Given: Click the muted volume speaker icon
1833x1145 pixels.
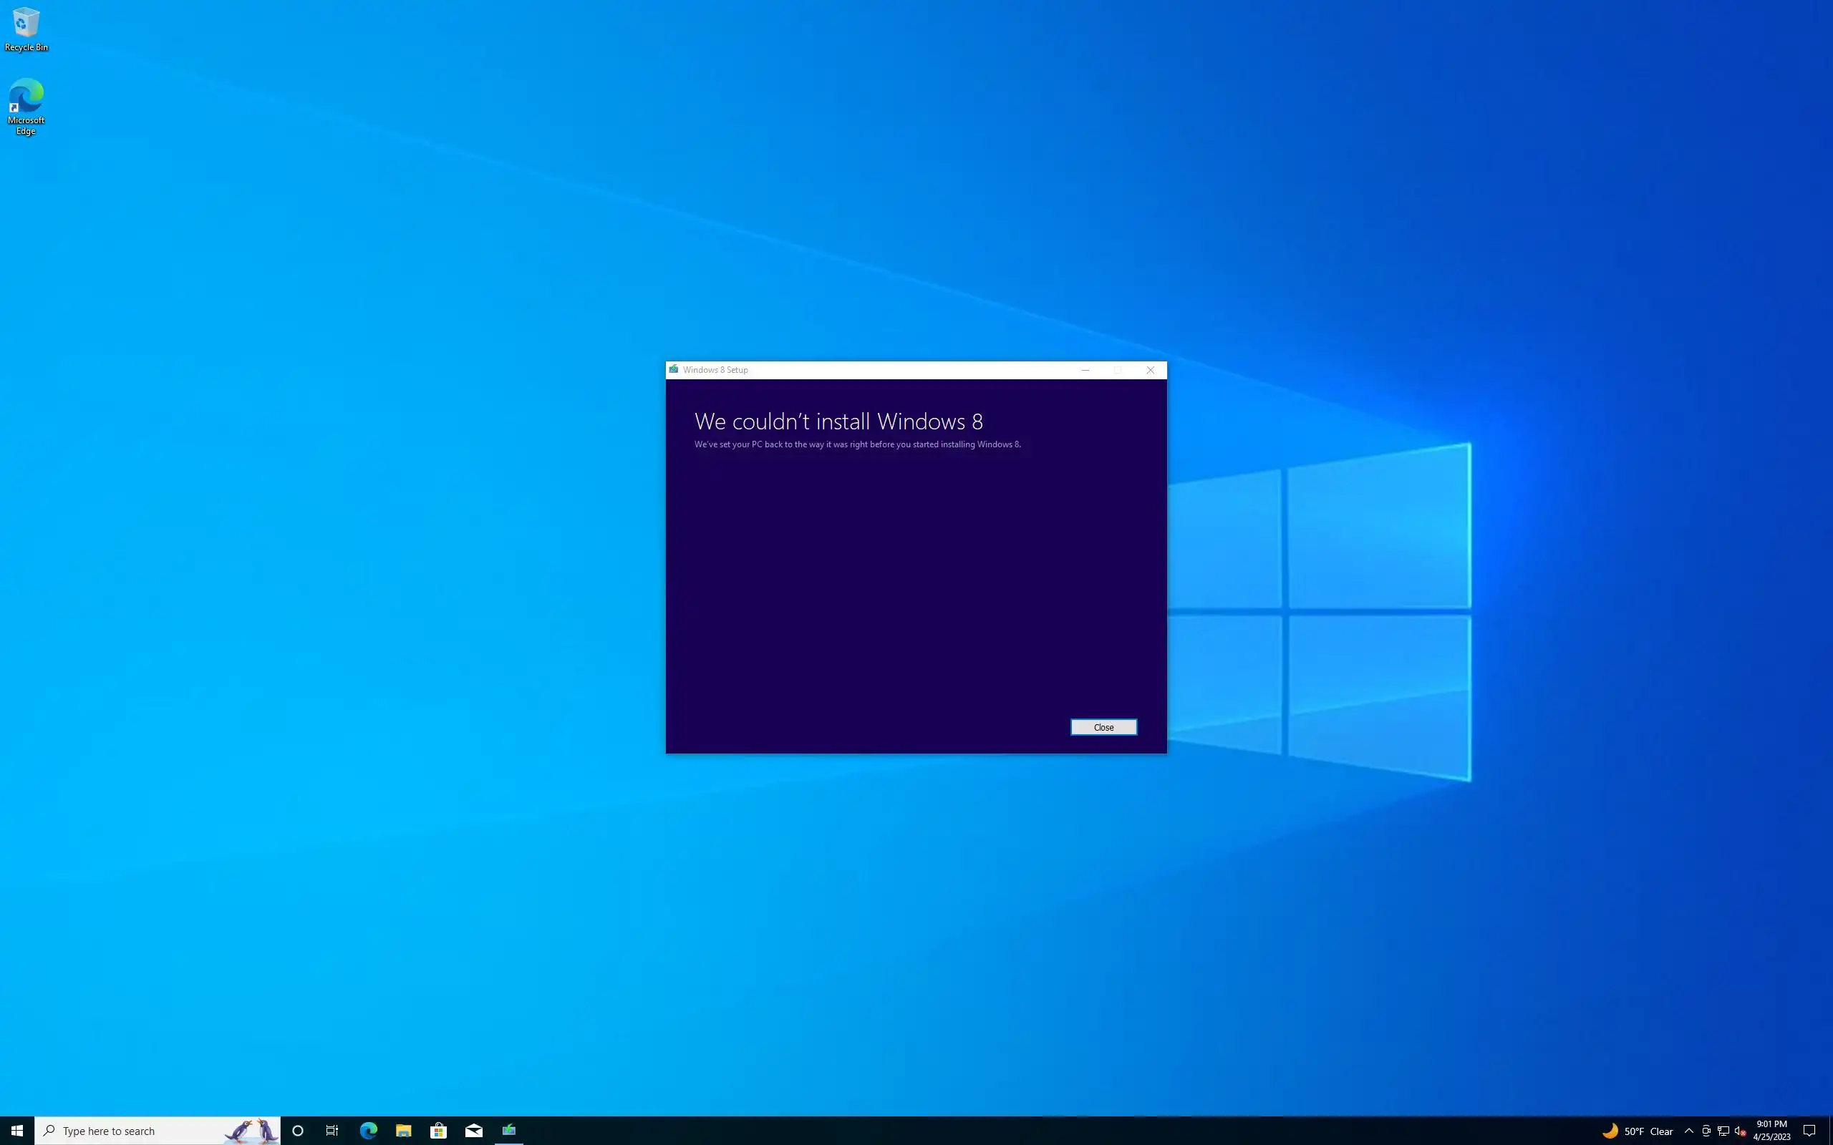Looking at the screenshot, I should 1740,1131.
